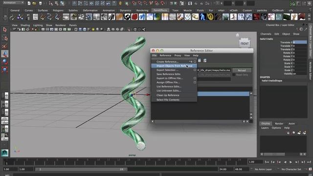This screenshot has width=313, height=176.
Task: Click the first paint brush shelf icon
Action: 13,18
